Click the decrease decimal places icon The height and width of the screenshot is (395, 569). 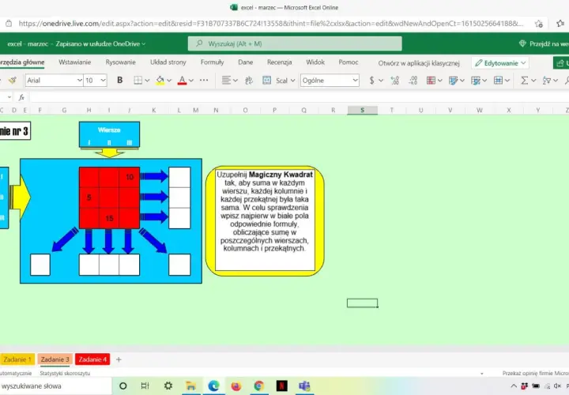coord(413,80)
